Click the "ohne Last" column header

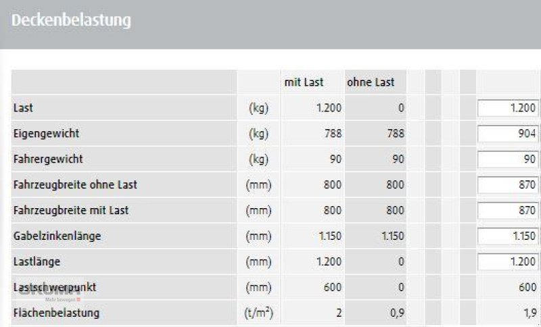pos(371,82)
